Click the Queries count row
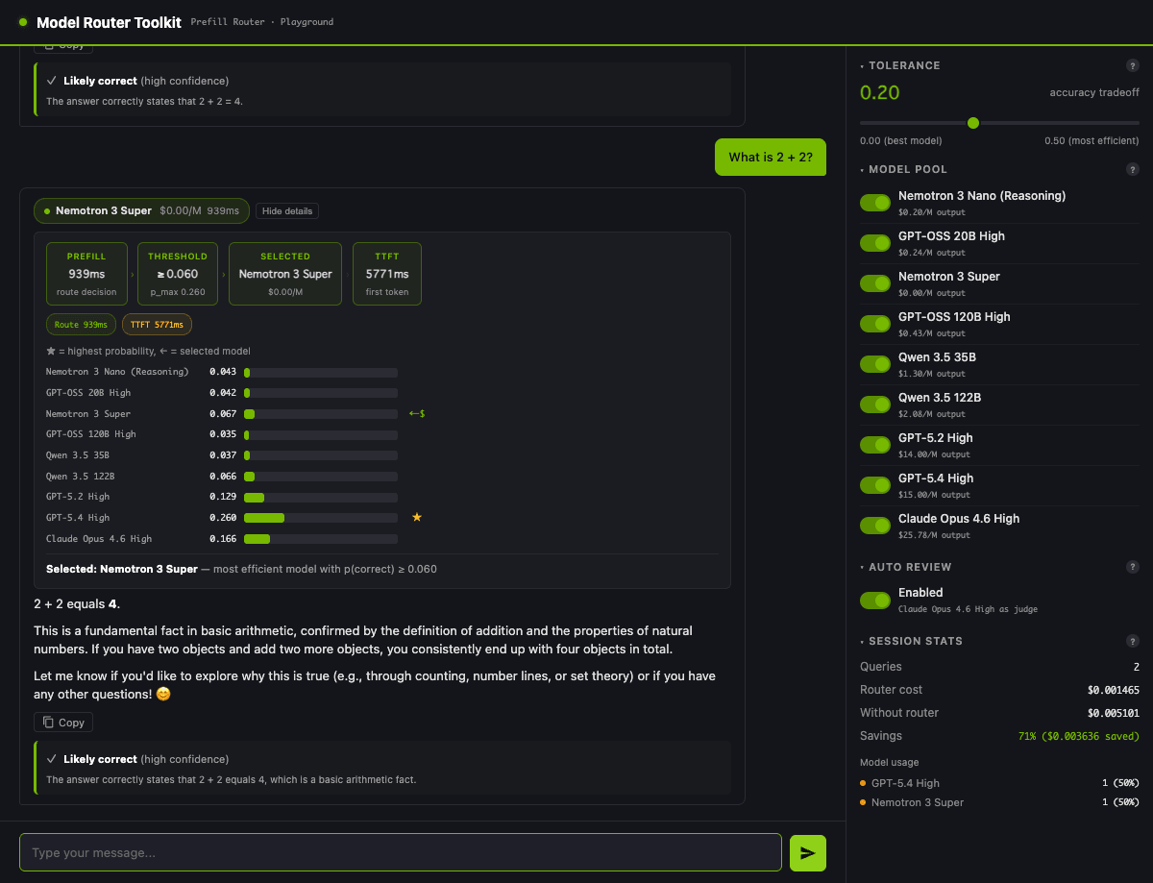The image size is (1153, 883). tap(999, 667)
